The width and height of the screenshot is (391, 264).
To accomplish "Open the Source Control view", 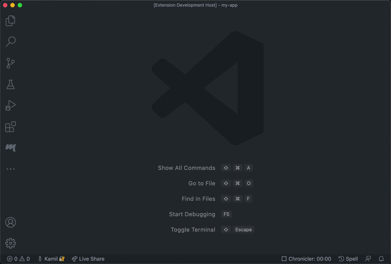I will [10, 63].
